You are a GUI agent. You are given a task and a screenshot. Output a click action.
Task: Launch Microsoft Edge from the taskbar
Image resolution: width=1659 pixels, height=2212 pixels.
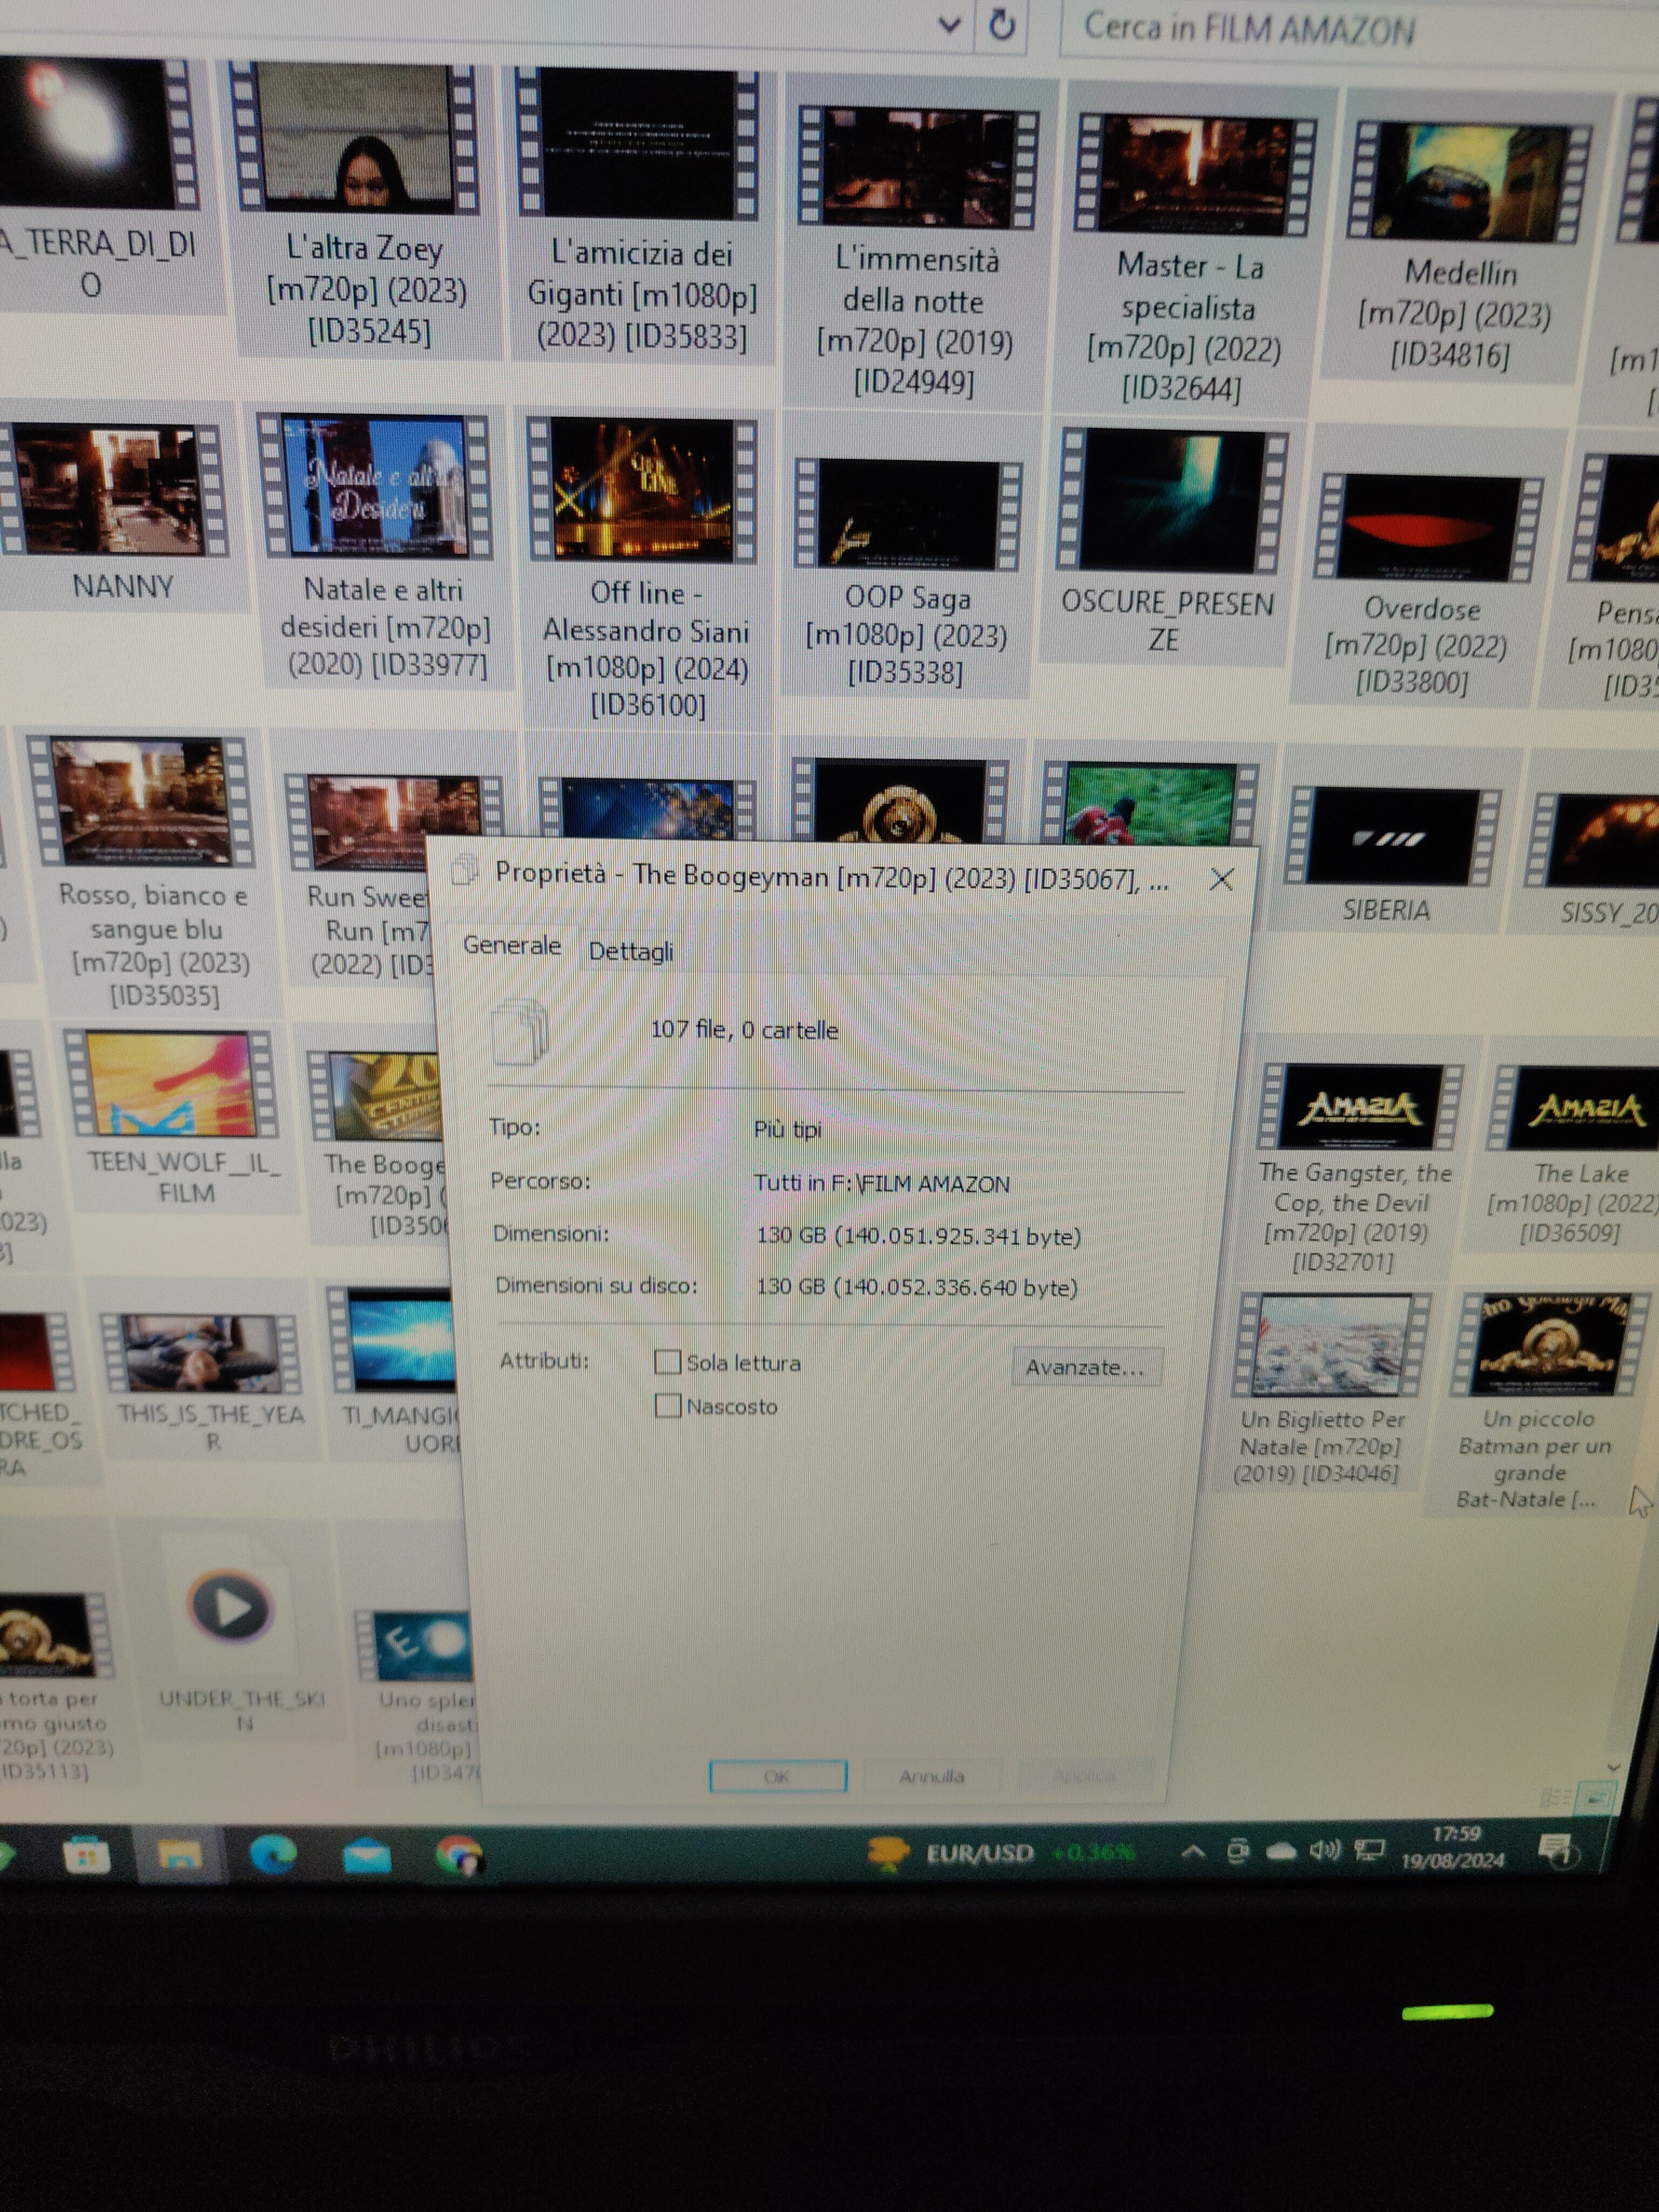click(273, 1855)
